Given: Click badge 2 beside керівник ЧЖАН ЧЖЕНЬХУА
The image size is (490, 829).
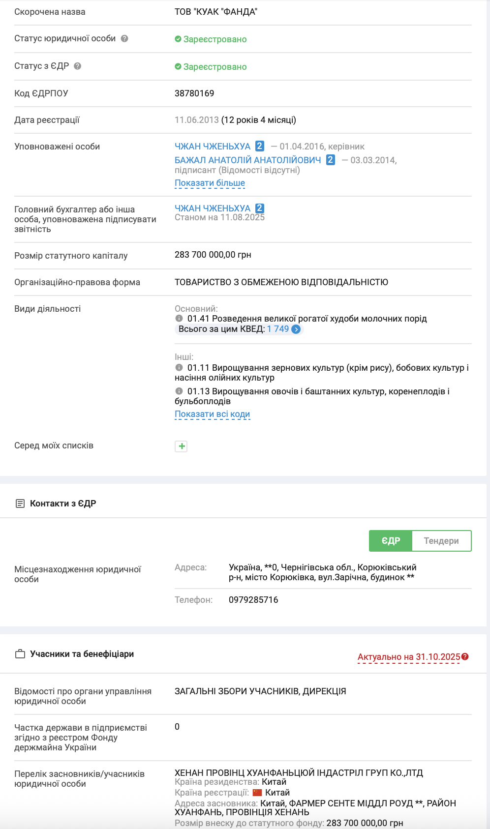Looking at the screenshot, I should point(260,146).
